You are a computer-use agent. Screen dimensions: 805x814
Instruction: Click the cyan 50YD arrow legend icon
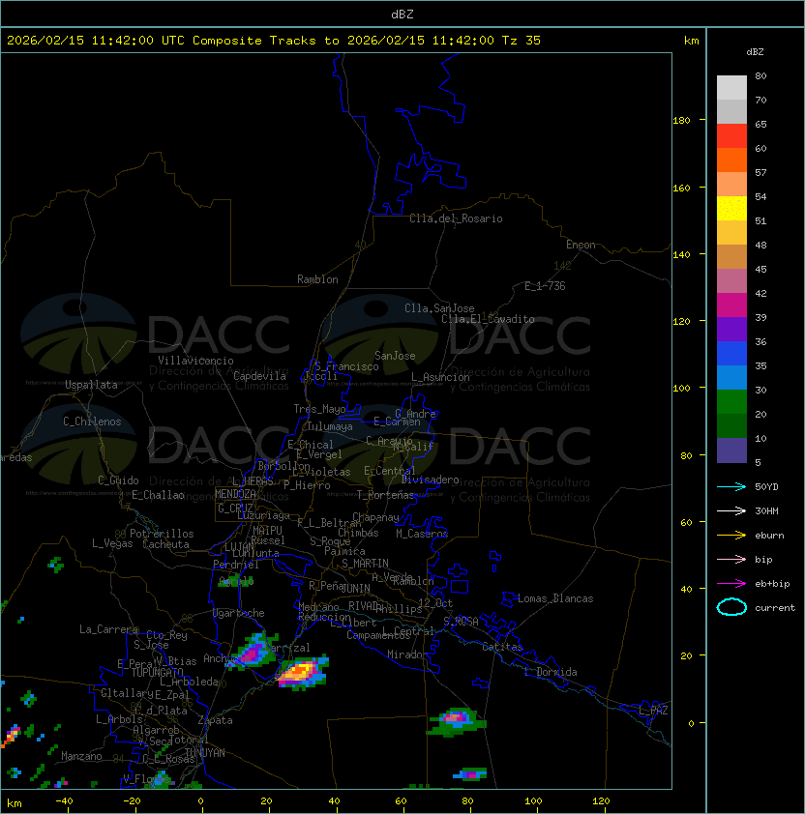[731, 486]
